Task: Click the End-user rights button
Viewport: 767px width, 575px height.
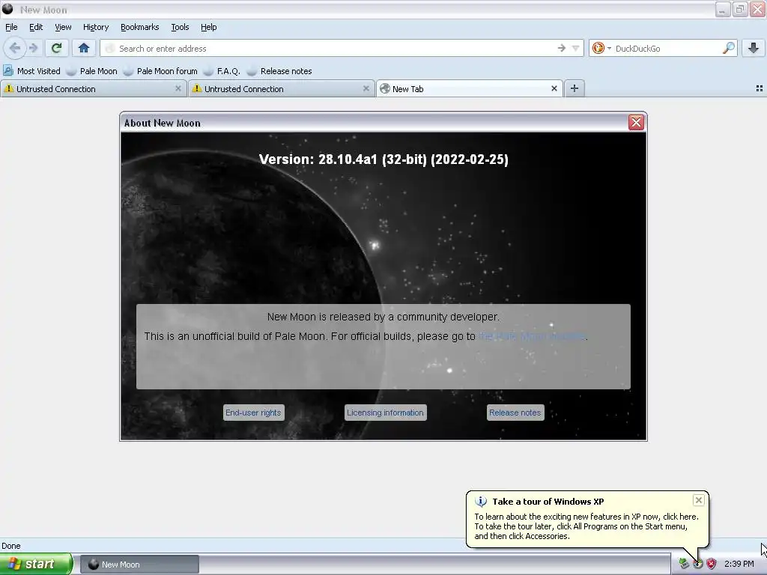Action: pos(253,413)
